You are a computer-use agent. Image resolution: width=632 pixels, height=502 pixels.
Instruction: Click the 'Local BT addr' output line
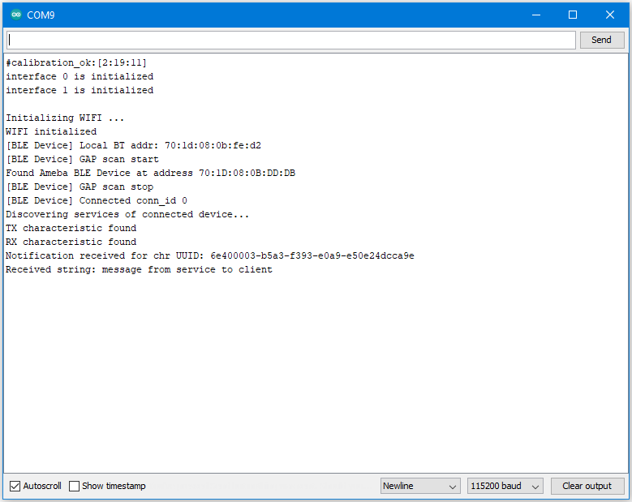tap(133, 145)
